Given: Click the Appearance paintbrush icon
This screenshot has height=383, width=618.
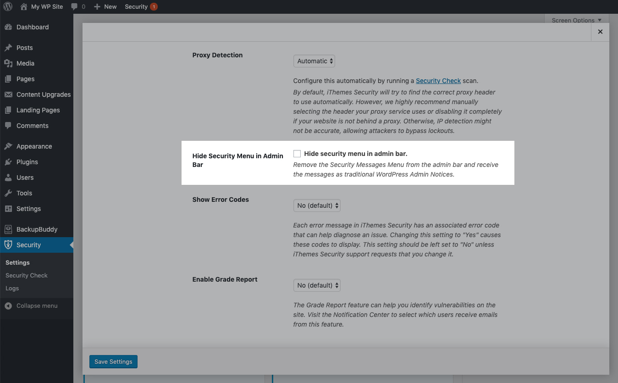Looking at the screenshot, I should tap(8, 146).
